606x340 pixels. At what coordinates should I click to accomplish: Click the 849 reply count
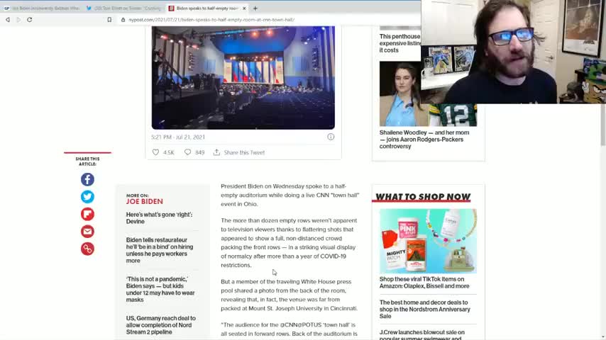click(200, 152)
